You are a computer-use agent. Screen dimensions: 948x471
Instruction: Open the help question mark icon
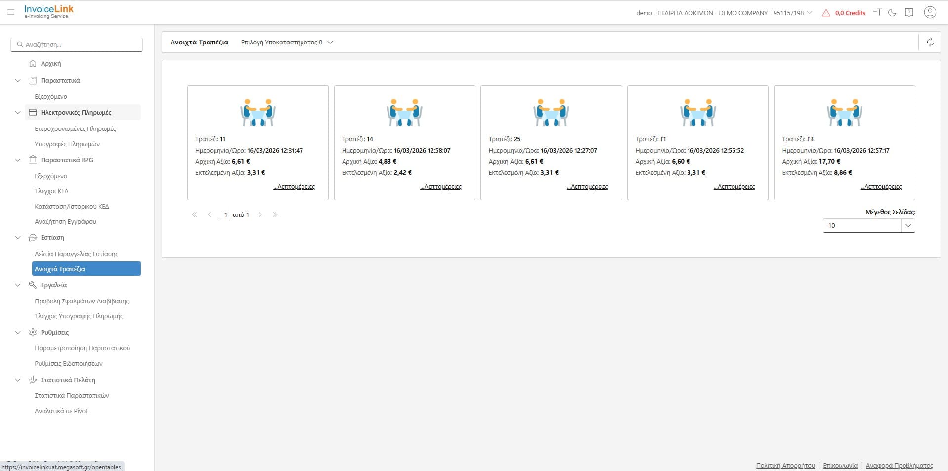pyautogui.click(x=909, y=13)
